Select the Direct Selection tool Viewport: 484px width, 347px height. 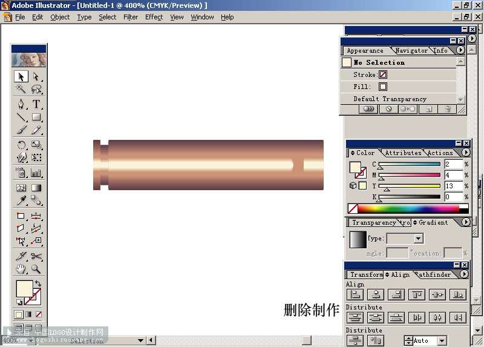coord(36,76)
